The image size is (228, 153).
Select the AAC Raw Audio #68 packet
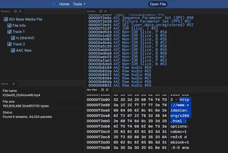point(120,82)
